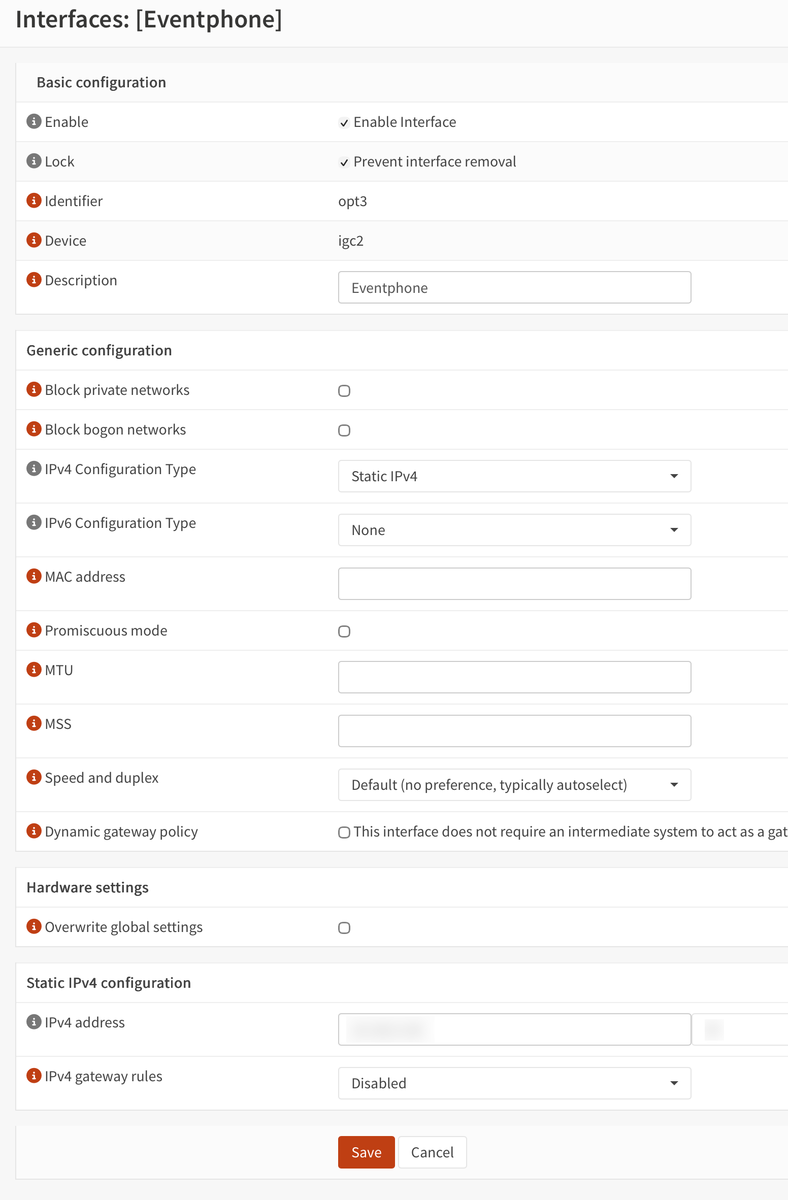Viewport: 788px width, 1200px height.
Task: Open the IPv6 Configuration Type dropdown
Action: point(514,530)
